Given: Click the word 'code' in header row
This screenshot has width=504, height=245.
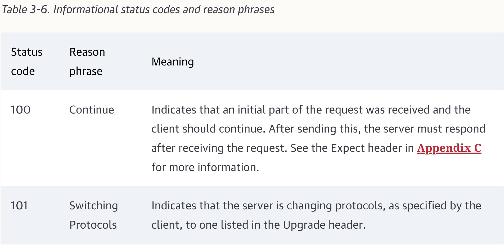Looking at the screenshot, I should 23,71.
